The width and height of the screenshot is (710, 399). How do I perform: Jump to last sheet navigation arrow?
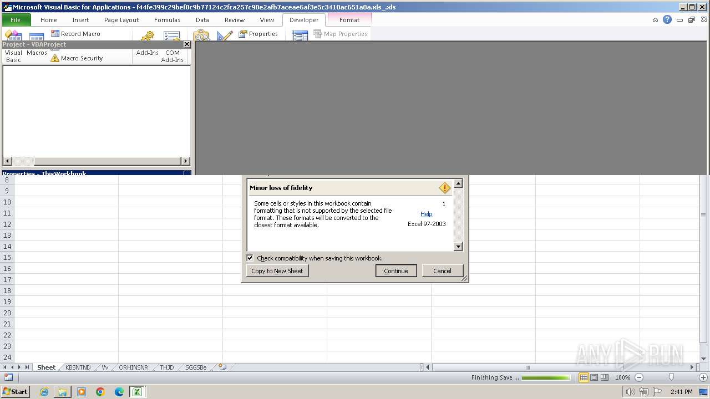27,367
